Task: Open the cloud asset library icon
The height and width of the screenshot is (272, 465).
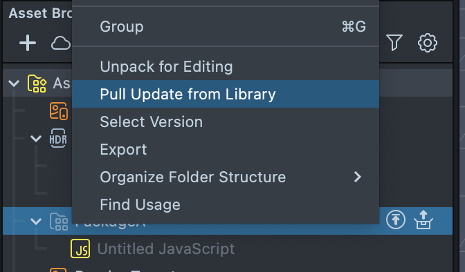Action: coord(61,43)
